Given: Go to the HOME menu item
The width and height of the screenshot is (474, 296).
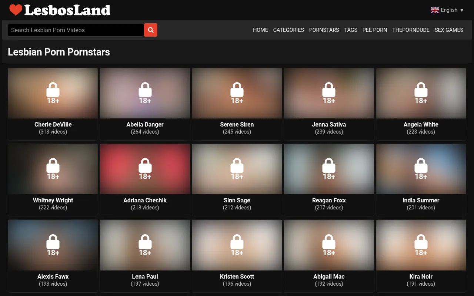Looking at the screenshot, I should pos(260,30).
